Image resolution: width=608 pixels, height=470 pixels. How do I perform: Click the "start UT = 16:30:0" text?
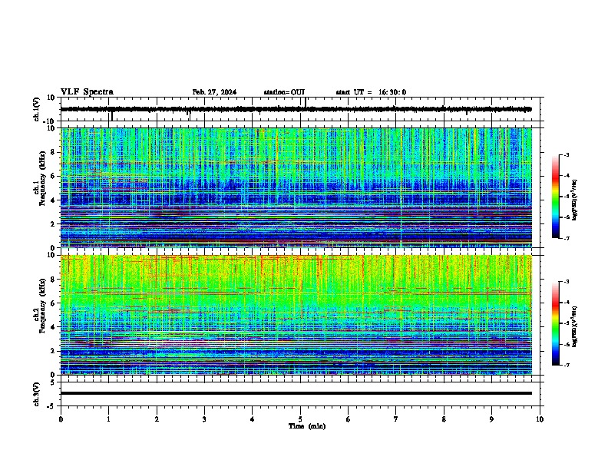[371, 92]
